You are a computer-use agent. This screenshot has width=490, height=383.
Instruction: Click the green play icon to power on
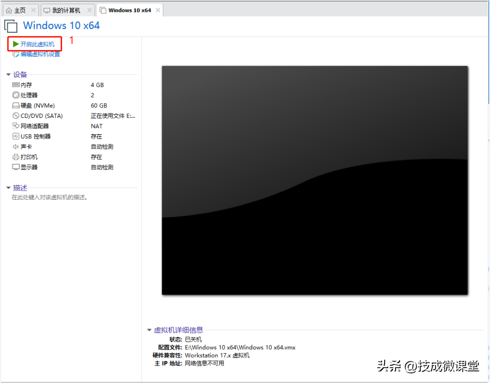click(15, 44)
